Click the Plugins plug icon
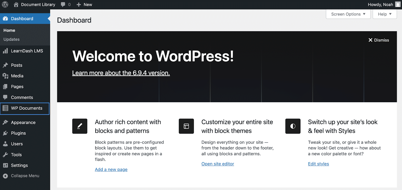 (x=5, y=133)
